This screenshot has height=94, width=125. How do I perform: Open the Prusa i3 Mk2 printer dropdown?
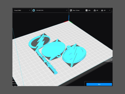click(22, 10)
